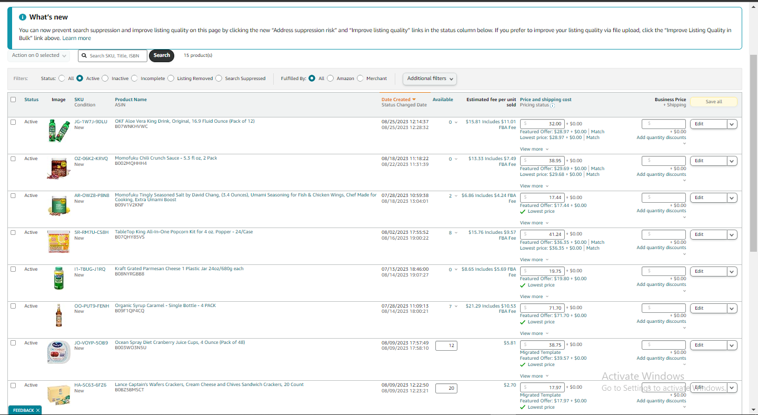Click Business Price field for Momofuku Chili Crunch
Viewport: 758px width, 415px height.
[x=664, y=161]
